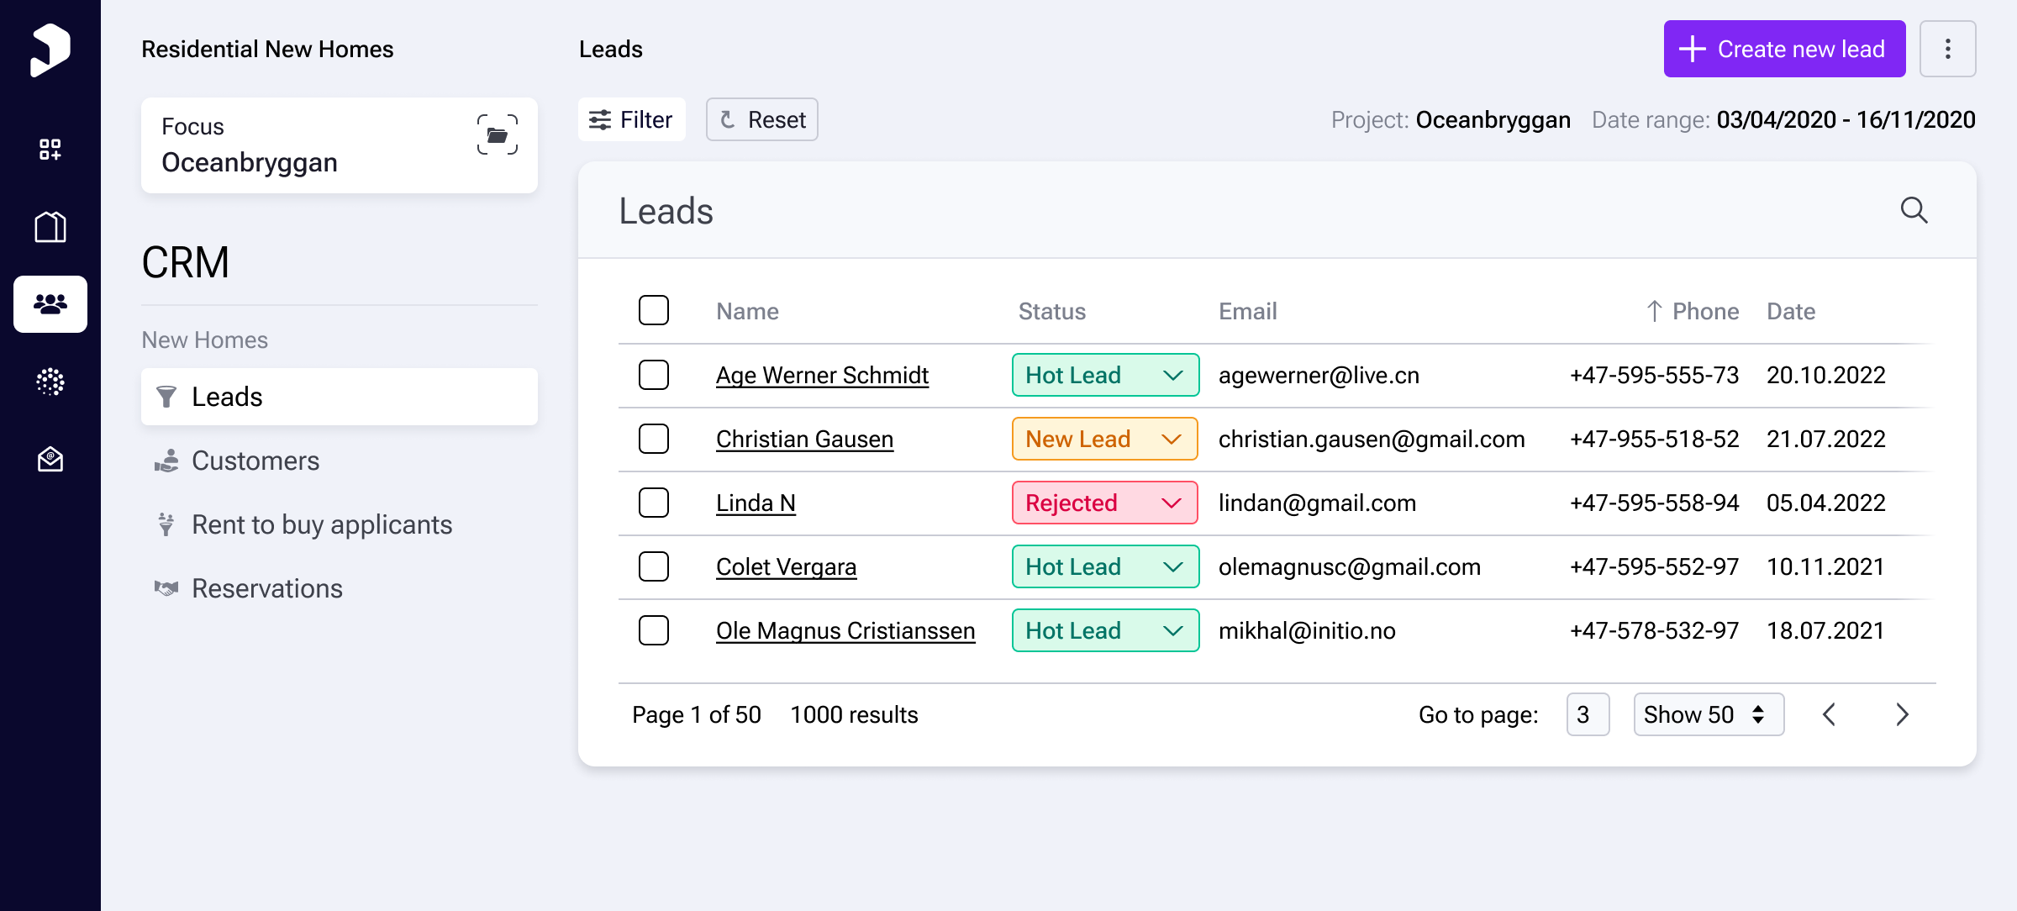Click the building icon in left sidebar
This screenshot has height=911, width=2017.
point(50,227)
